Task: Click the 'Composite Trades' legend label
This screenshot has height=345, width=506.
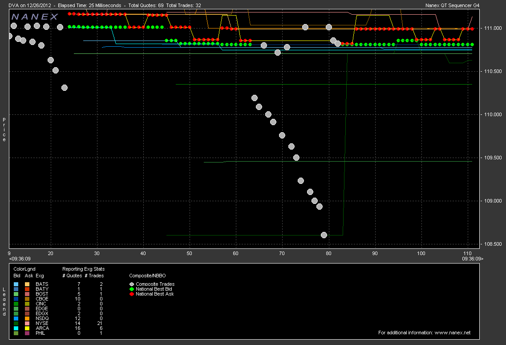Action: pyautogui.click(x=155, y=284)
